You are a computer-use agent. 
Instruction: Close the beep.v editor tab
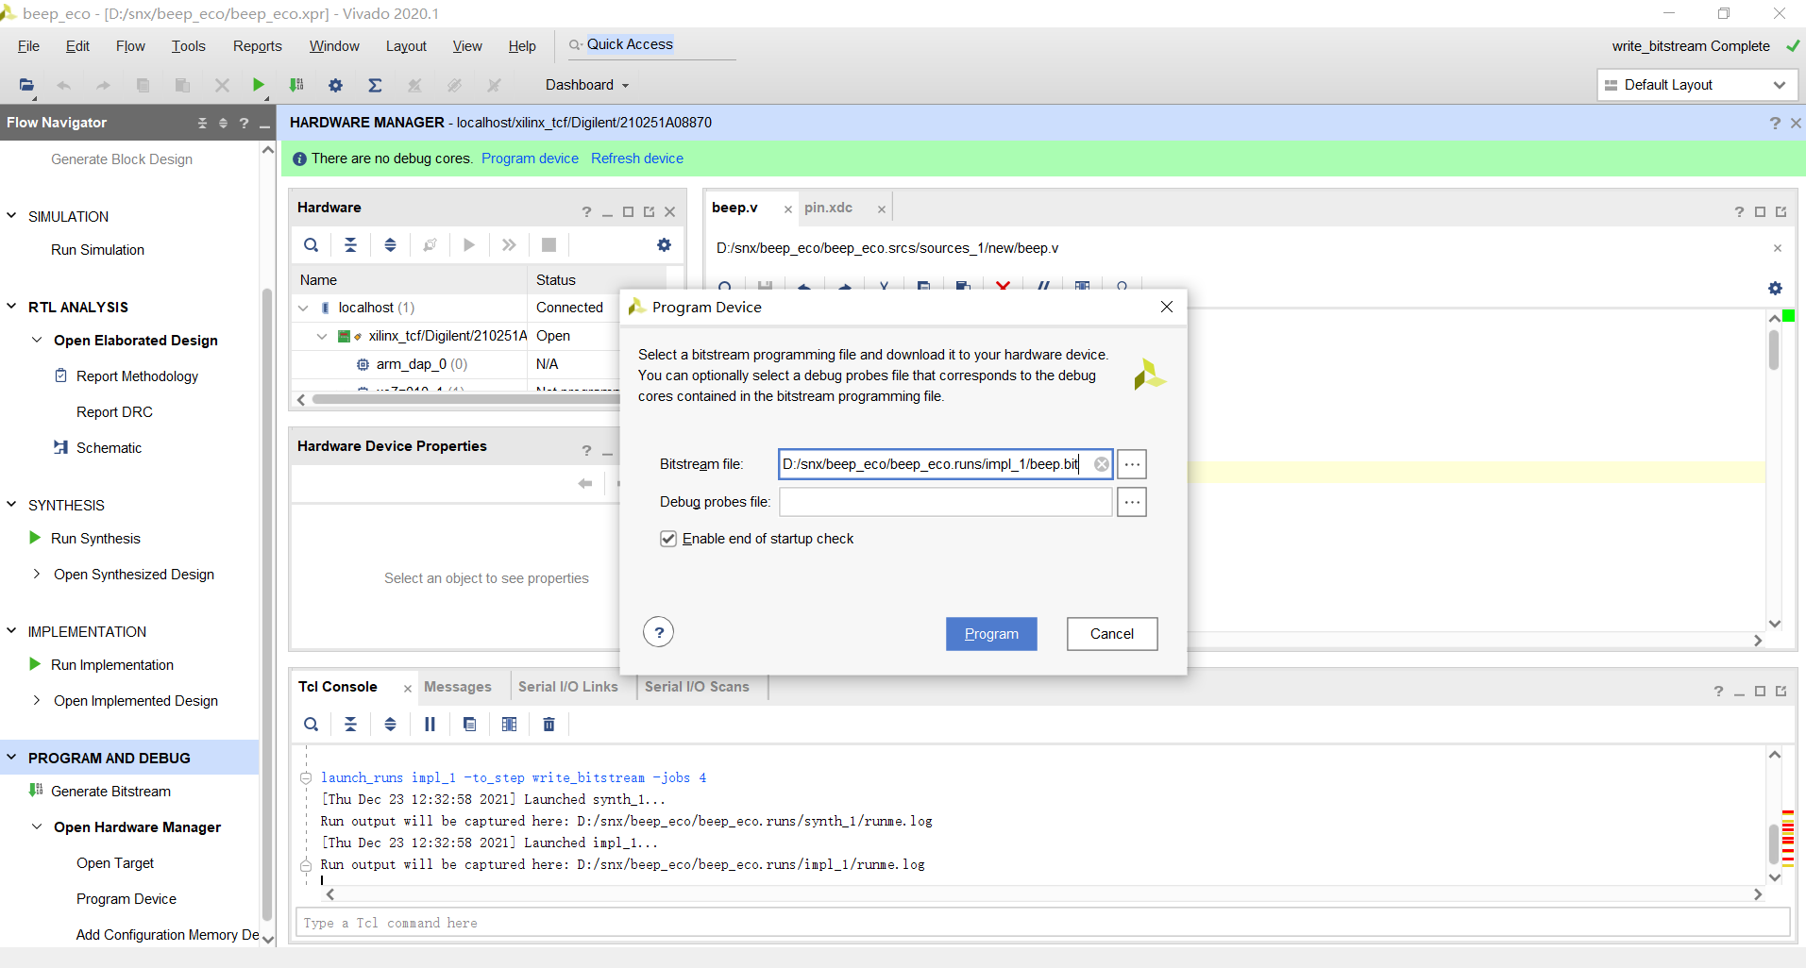point(787,209)
